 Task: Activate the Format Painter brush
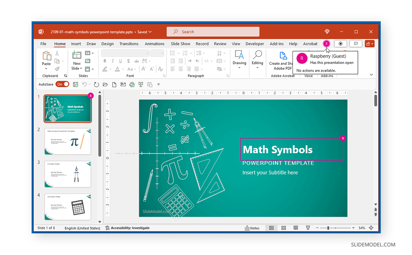coord(57,69)
